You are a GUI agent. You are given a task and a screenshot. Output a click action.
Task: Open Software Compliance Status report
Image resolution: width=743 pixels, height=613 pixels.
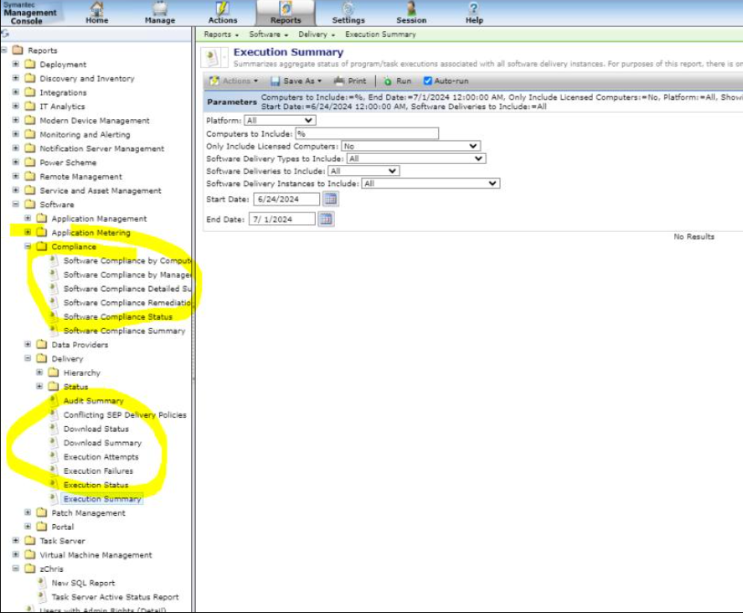[x=118, y=317]
